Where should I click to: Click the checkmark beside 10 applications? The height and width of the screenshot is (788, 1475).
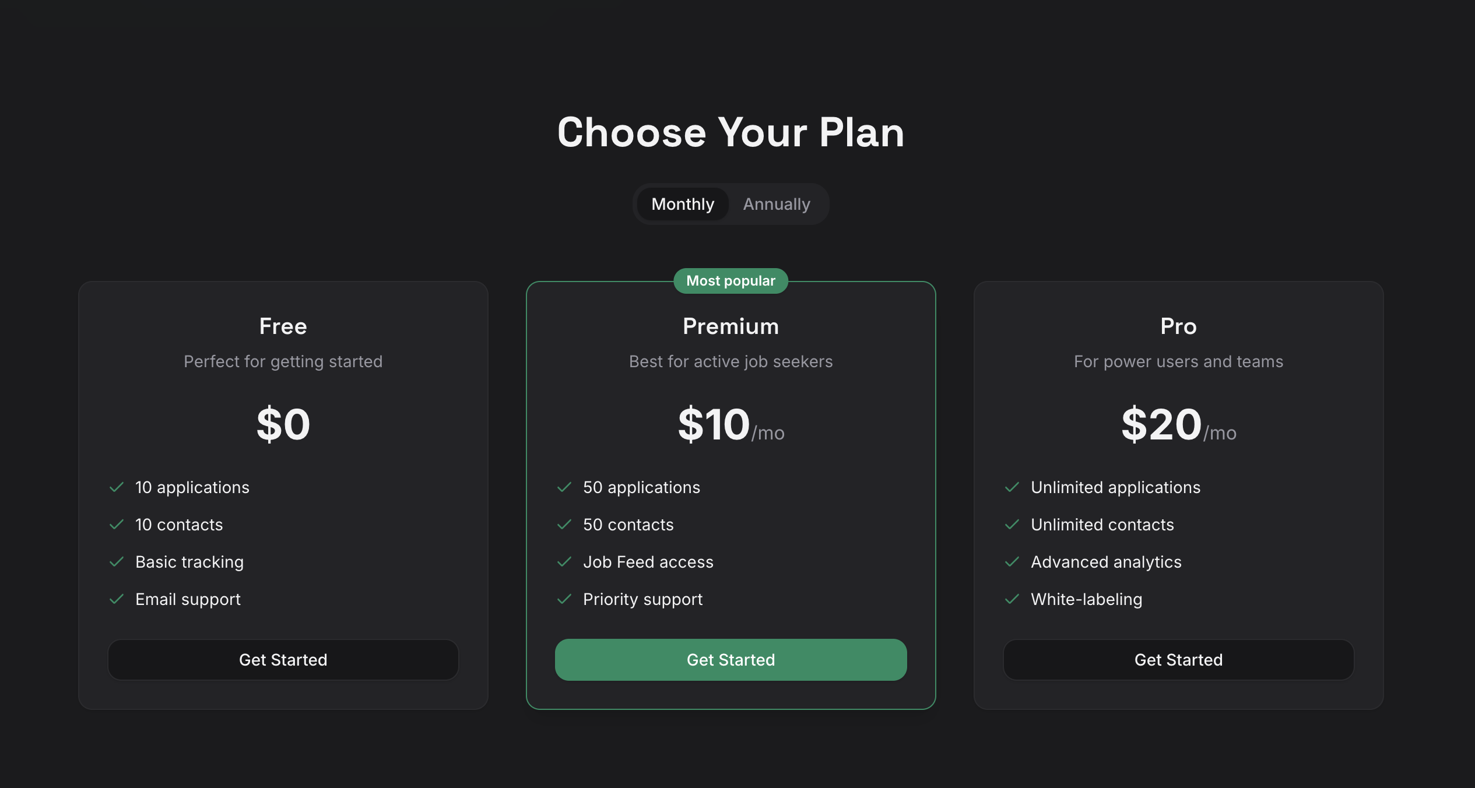(x=117, y=487)
